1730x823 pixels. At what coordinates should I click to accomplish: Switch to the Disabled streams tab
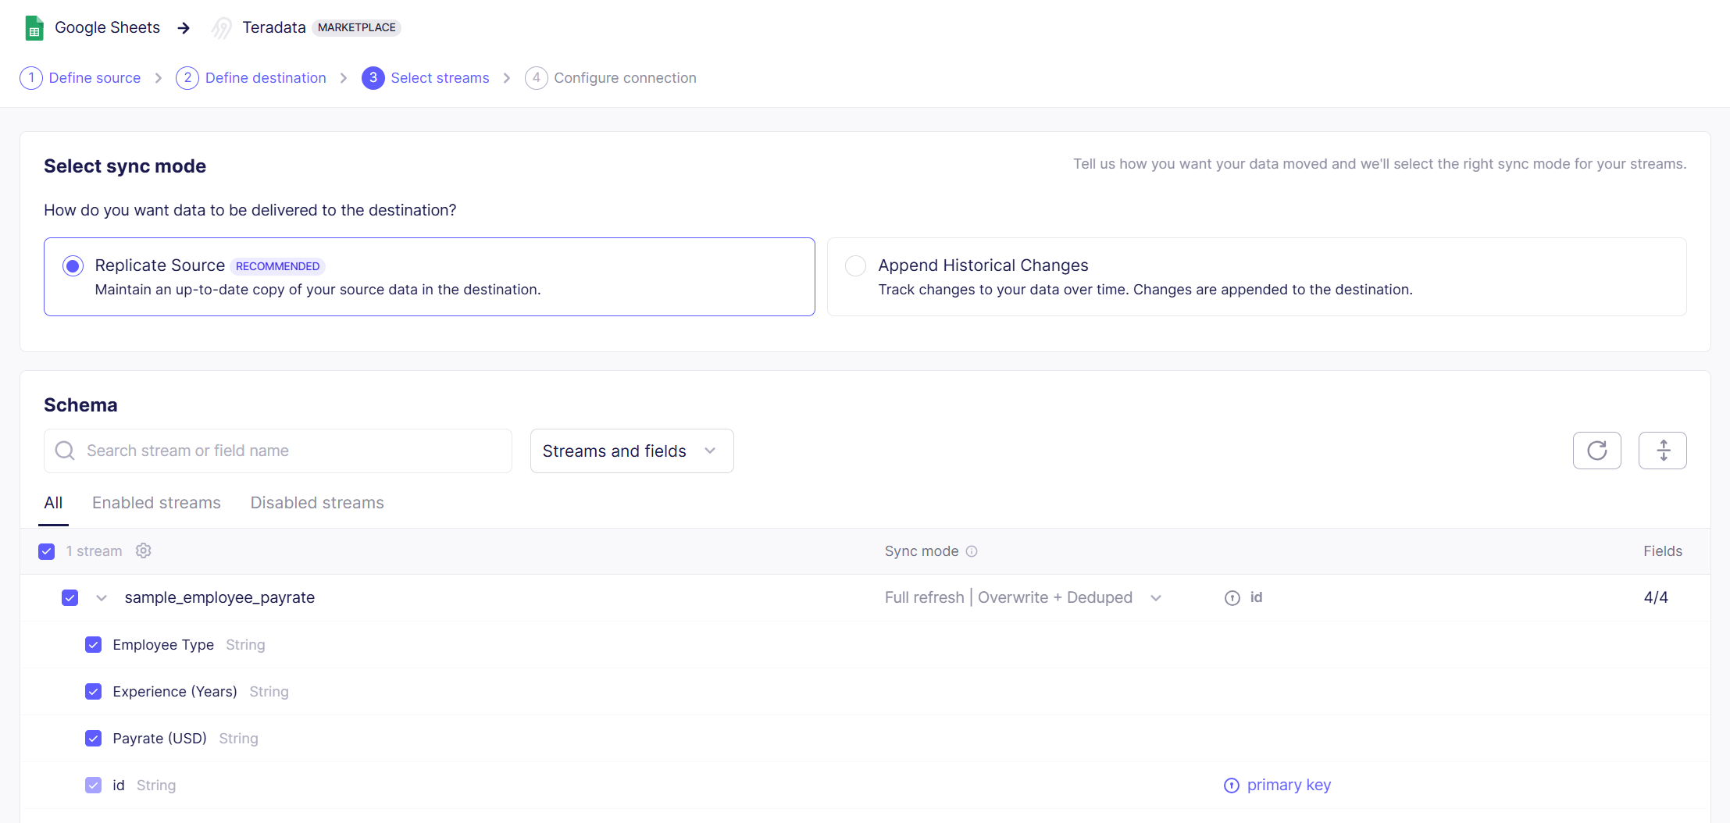317,503
